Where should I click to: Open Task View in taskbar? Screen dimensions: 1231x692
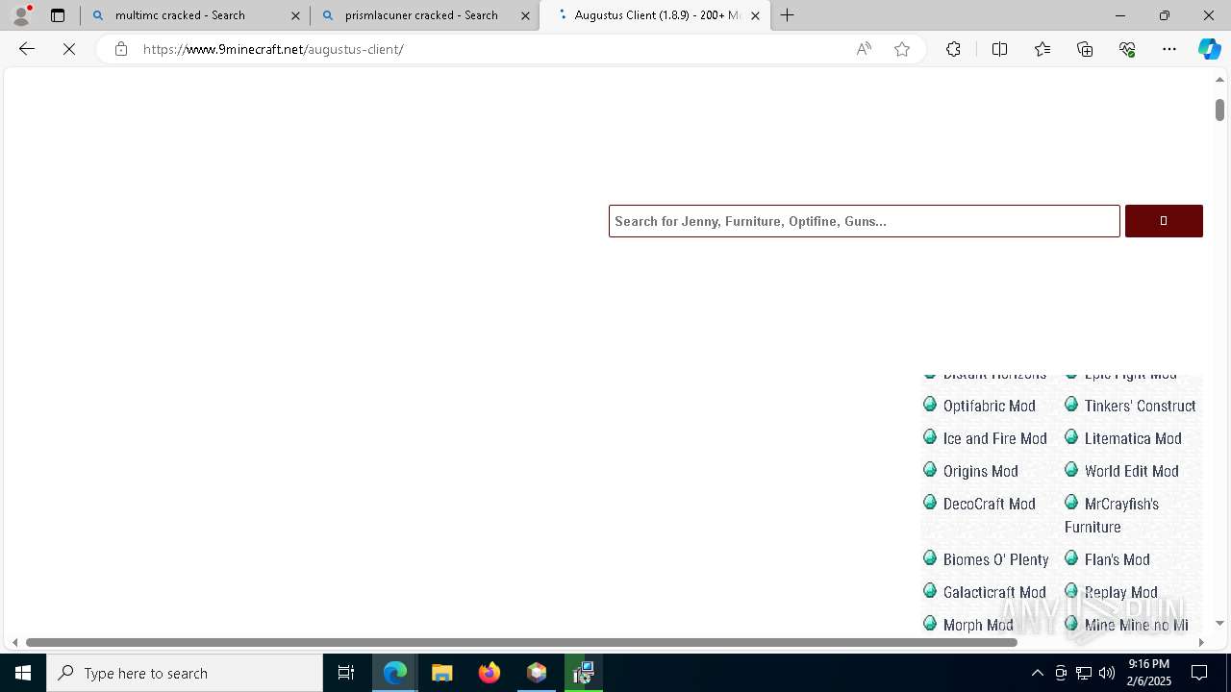click(x=346, y=673)
